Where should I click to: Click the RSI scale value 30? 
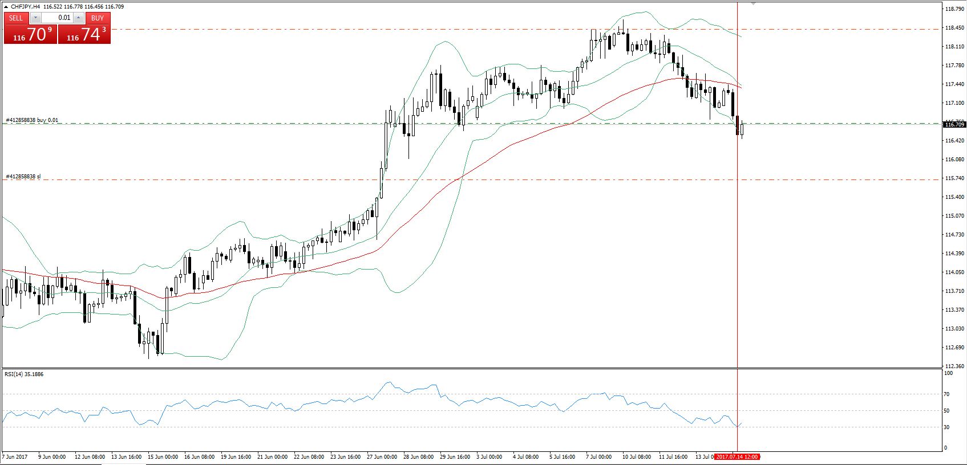coord(947,427)
